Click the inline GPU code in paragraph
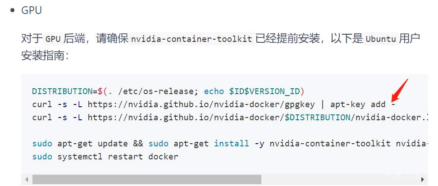The height and width of the screenshot is (186, 438). (52, 39)
